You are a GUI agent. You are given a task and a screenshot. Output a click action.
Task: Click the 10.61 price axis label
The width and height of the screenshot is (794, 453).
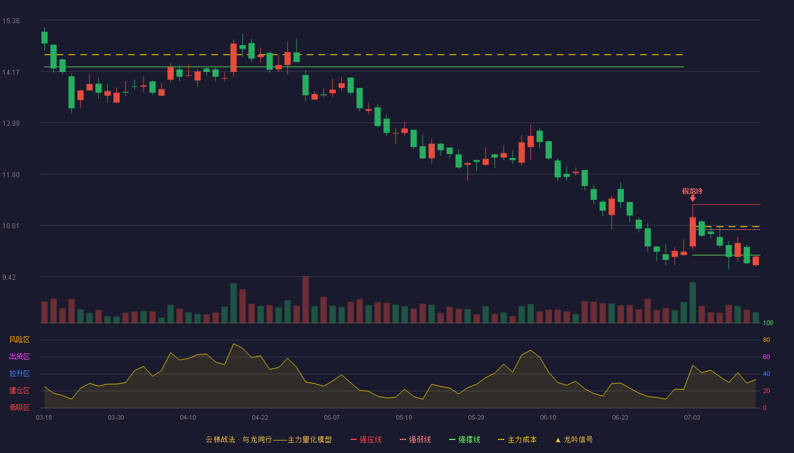coord(11,226)
